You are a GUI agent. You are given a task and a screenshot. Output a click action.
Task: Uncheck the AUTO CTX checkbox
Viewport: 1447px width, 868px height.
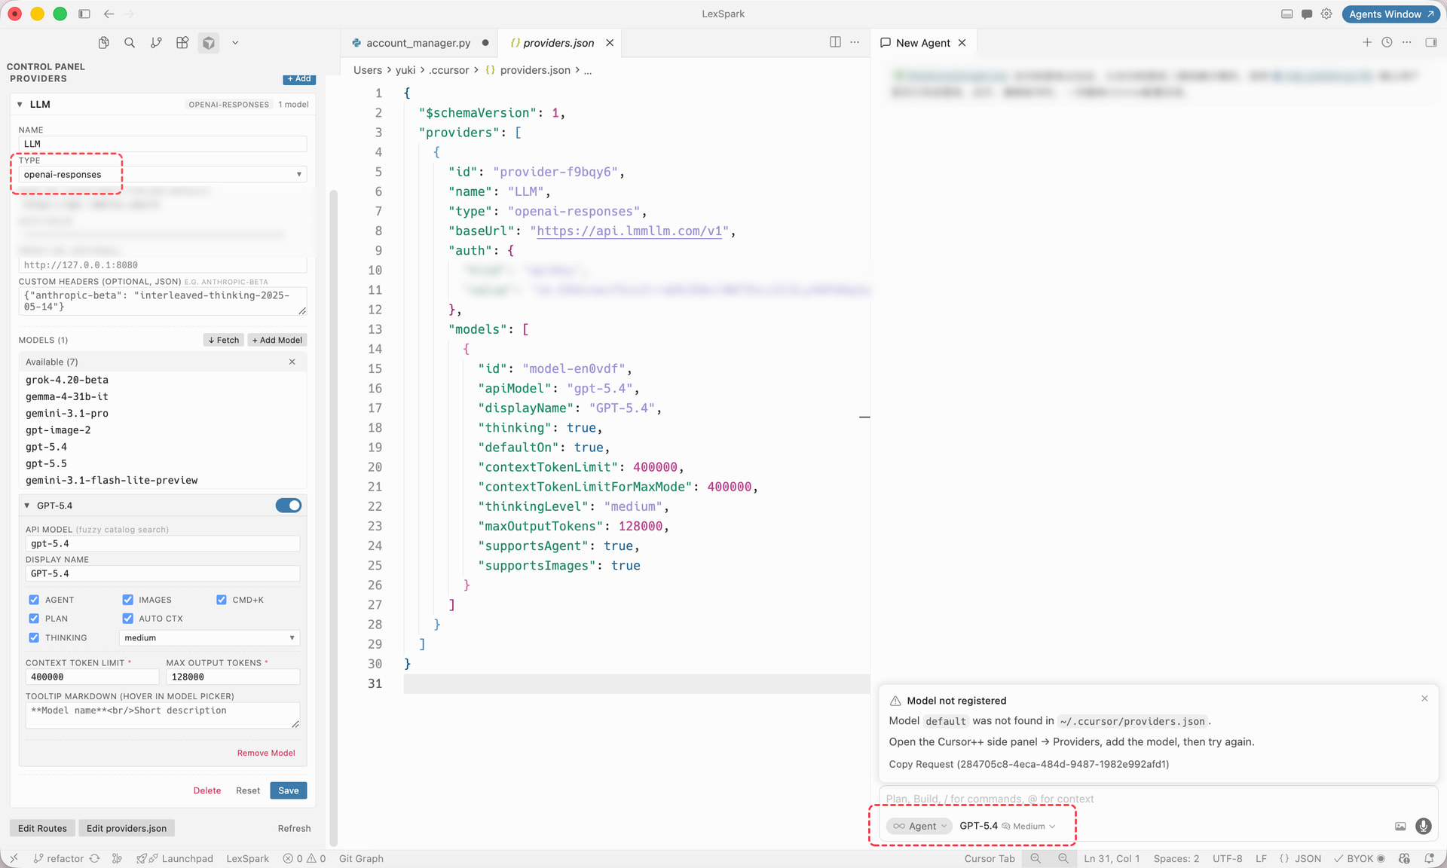click(128, 619)
